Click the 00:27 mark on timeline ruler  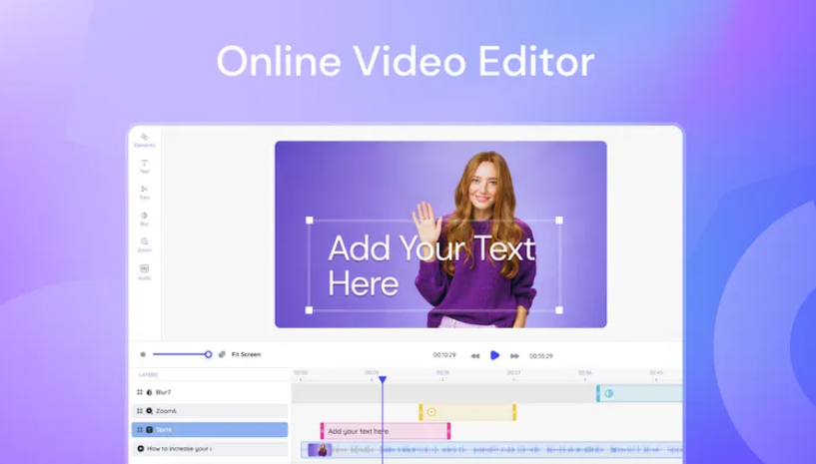[513, 372]
